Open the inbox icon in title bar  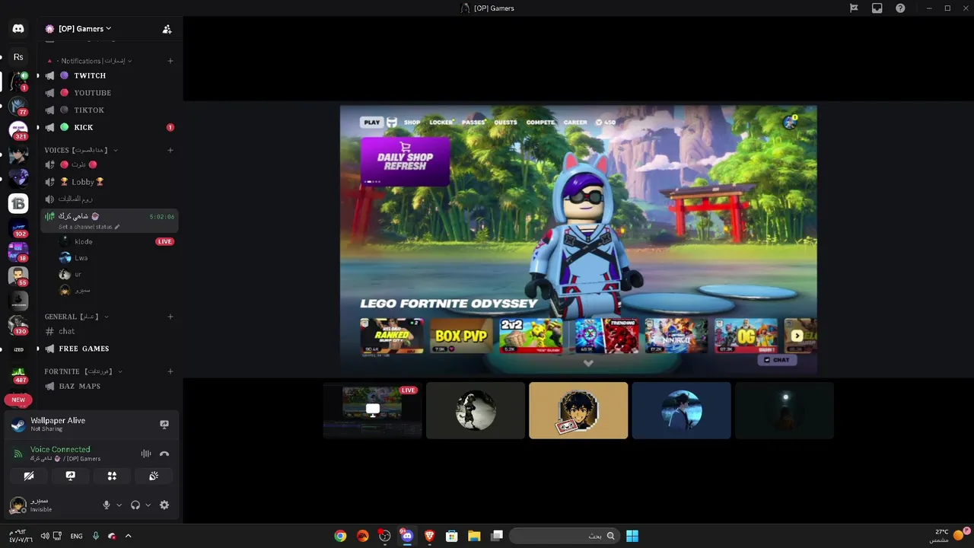[x=877, y=8]
